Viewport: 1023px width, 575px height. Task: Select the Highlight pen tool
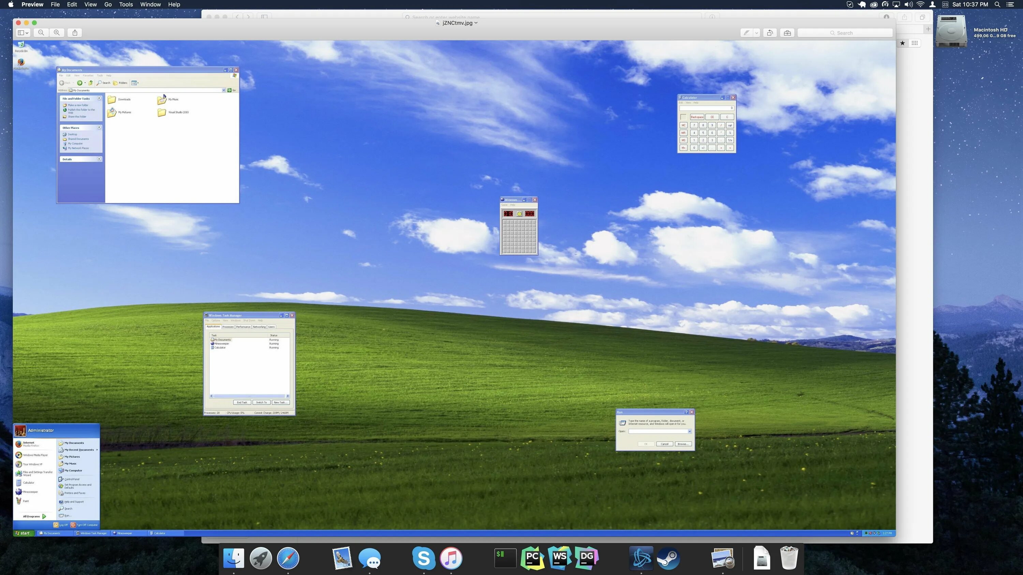coord(746,33)
